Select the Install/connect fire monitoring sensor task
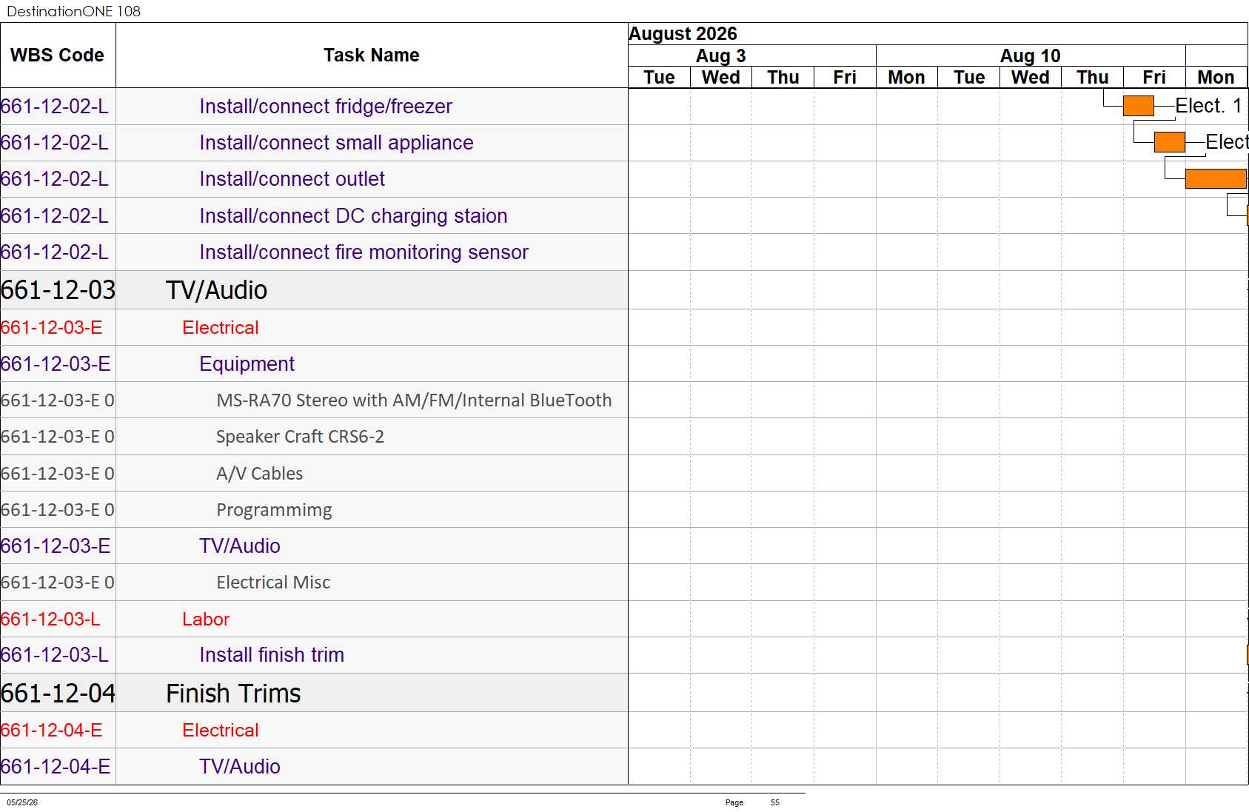The height and width of the screenshot is (812, 1249). click(364, 252)
